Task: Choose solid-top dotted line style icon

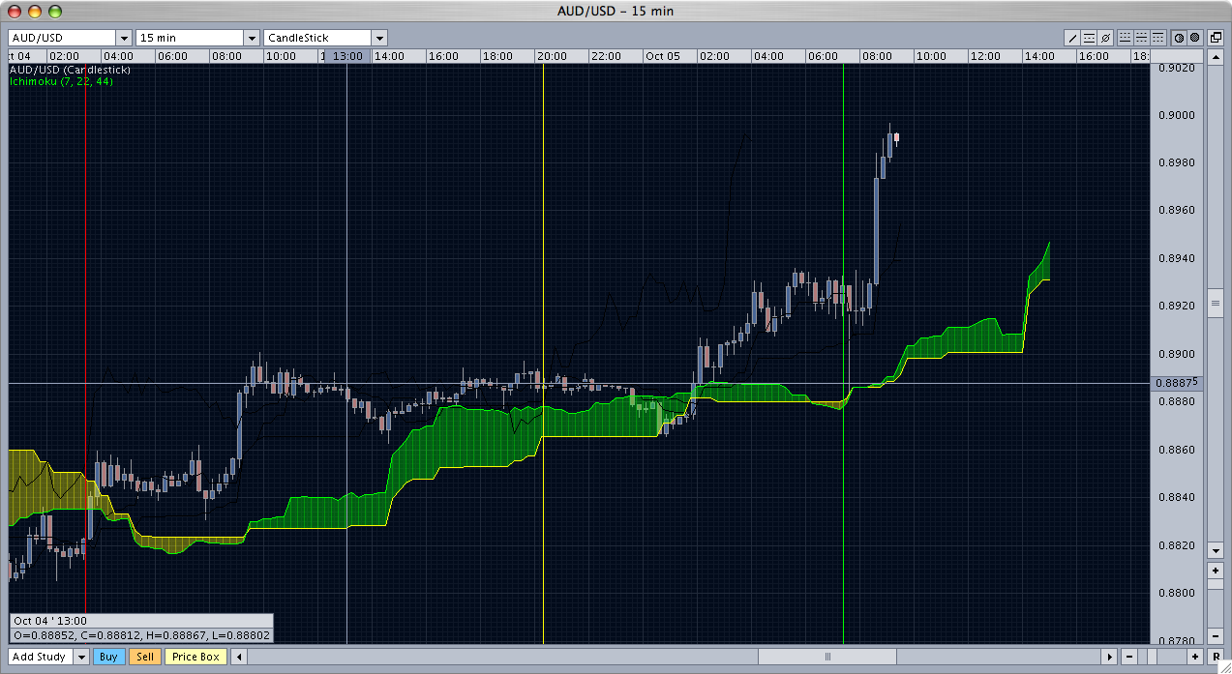Action: pyautogui.click(x=1158, y=38)
